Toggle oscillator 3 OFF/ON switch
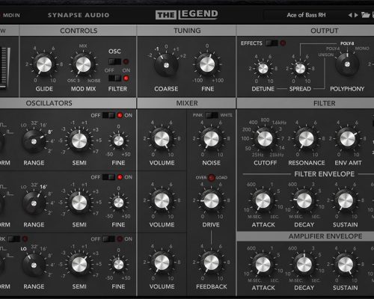374x299 pixels. pyautogui.click(x=108, y=239)
